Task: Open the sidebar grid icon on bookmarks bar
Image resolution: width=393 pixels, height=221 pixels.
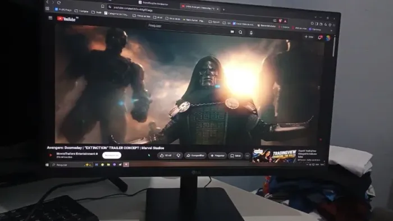Action: click(x=47, y=8)
